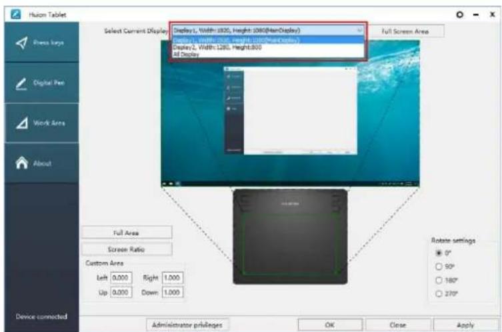The width and height of the screenshot is (502, 332).
Task: Select the 270° rotation radio button
Action: [x=439, y=293]
